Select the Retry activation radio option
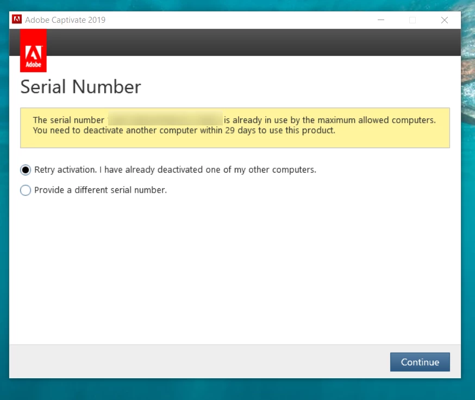The width and height of the screenshot is (475, 400). (x=26, y=170)
